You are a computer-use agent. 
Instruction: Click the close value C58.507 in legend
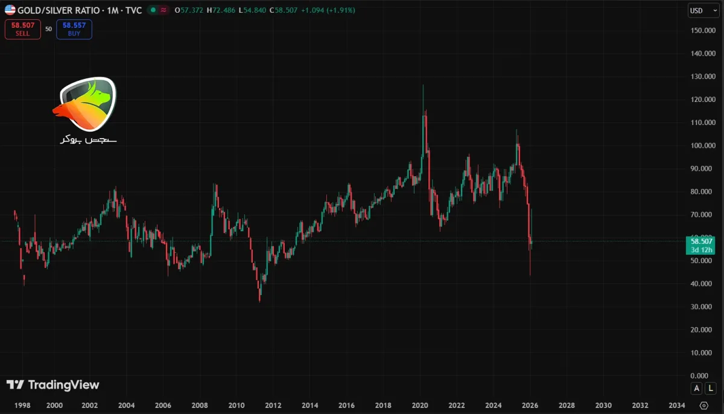[285, 10]
